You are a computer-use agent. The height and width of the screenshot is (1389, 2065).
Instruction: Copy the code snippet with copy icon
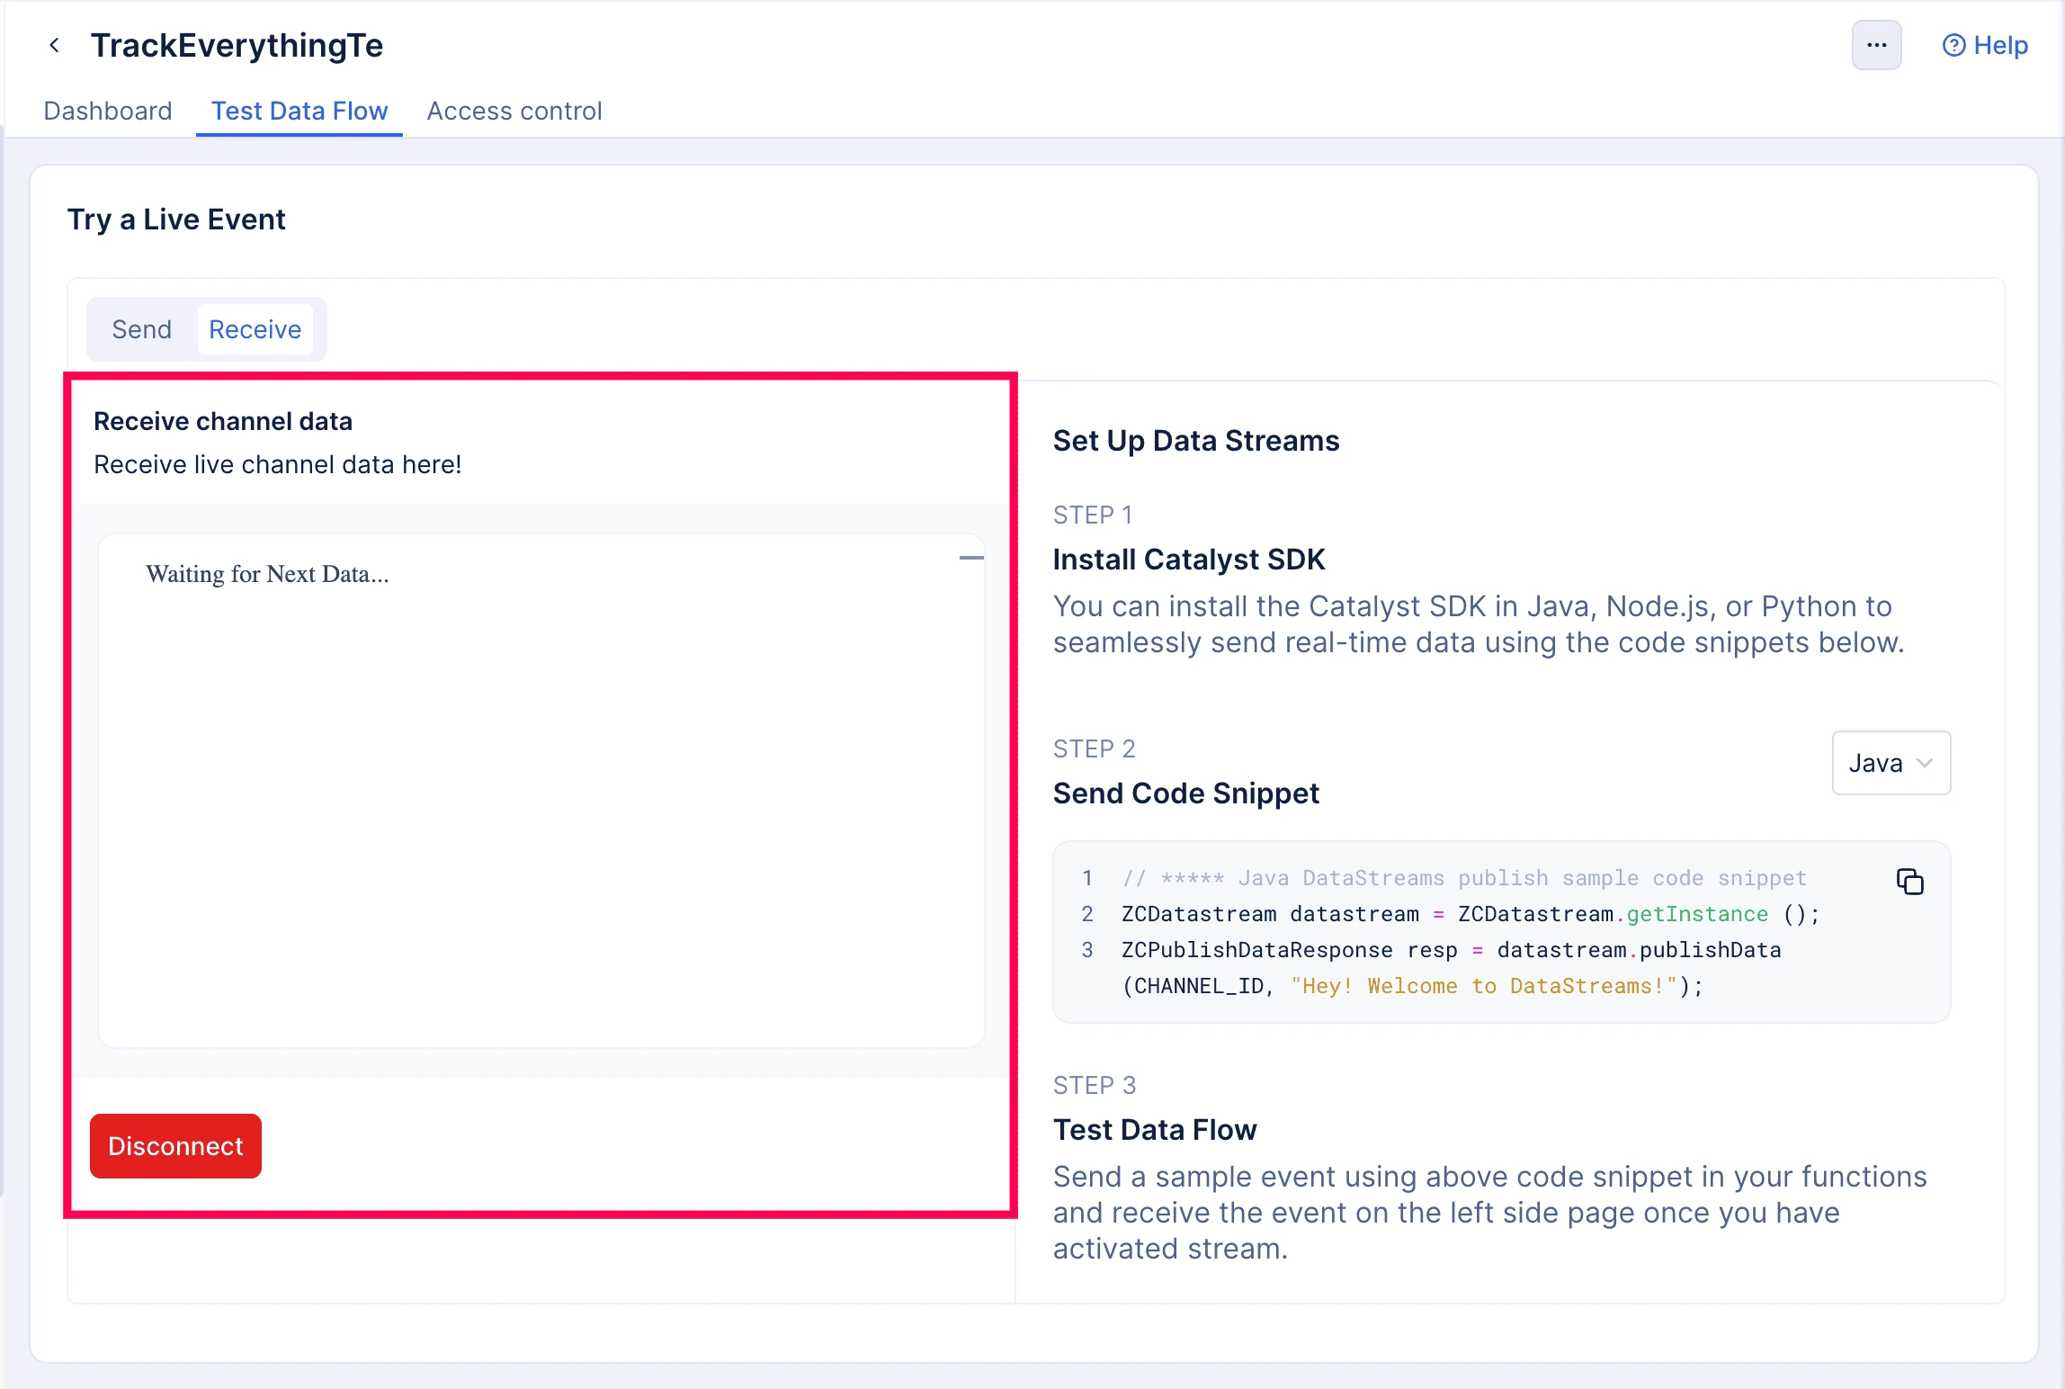[1910, 882]
